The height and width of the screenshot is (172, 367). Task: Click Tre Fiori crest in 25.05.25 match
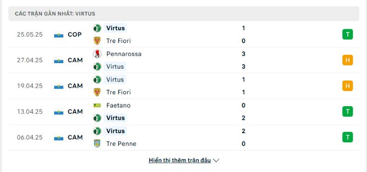(x=97, y=41)
